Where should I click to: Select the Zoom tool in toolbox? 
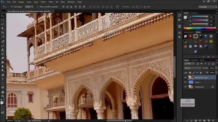click(3, 96)
